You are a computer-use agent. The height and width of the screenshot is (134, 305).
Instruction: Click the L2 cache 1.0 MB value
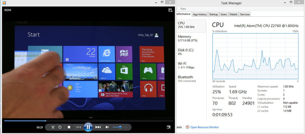tap(287, 111)
